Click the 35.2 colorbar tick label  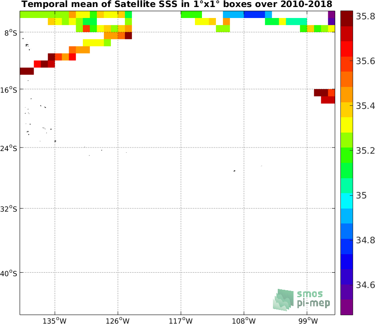(x=365, y=151)
